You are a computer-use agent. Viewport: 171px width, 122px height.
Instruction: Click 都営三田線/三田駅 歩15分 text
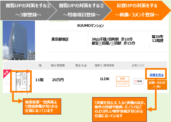point(113,43)
